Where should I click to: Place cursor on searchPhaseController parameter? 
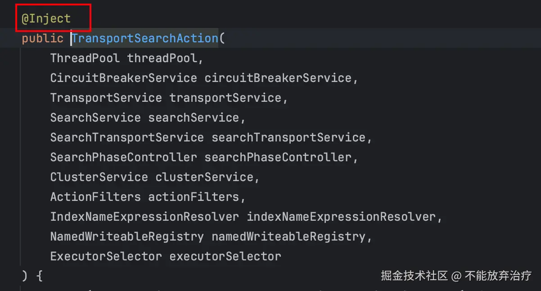[x=278, y=157]
